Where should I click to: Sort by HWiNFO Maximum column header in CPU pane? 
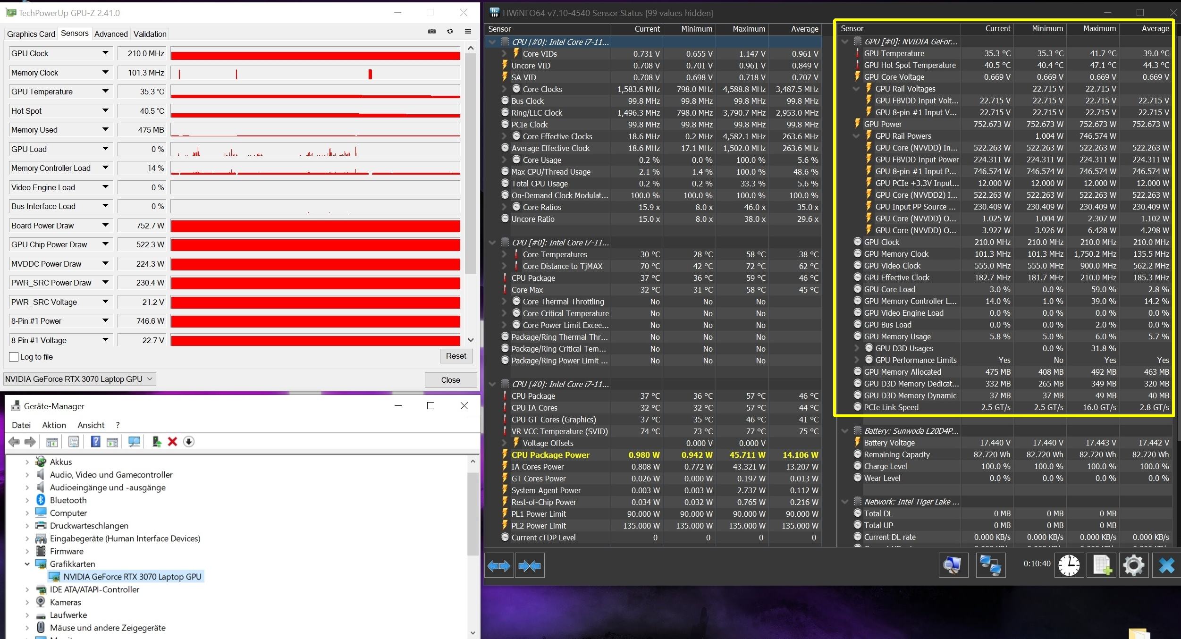click(742, 29)
